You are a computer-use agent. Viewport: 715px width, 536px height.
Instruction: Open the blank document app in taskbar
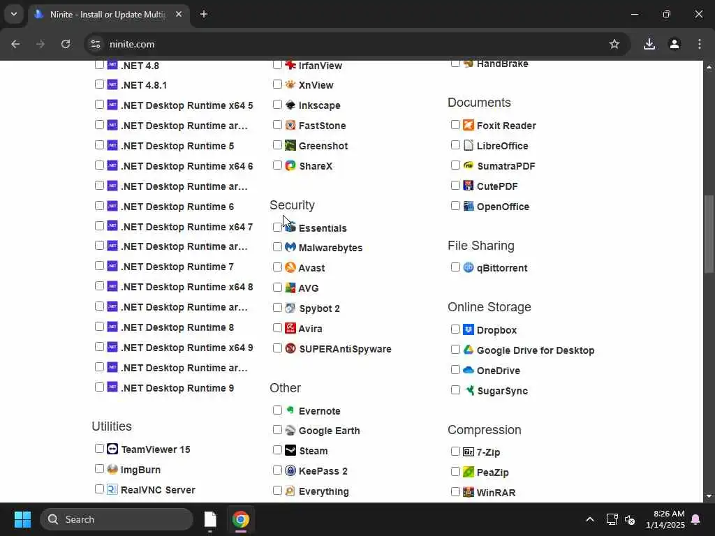(x=210, y=519)
